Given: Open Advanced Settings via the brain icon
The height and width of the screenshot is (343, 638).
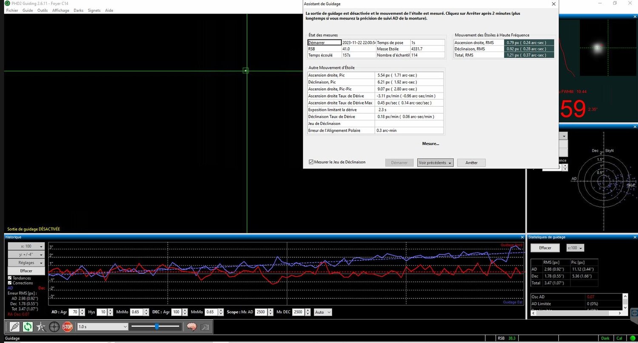Looking at the screenshot, I should coord(191,326).
